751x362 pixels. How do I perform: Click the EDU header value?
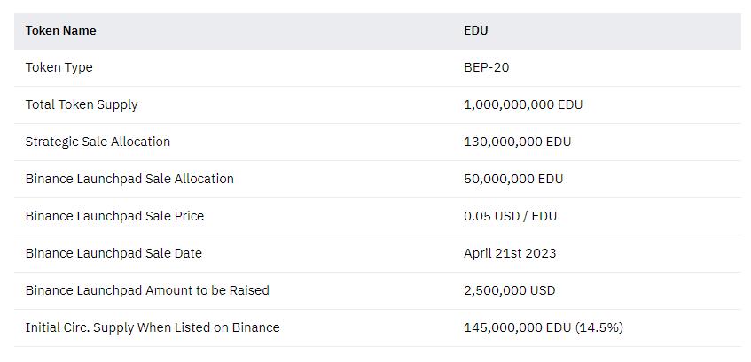click(x=475, y=30)
